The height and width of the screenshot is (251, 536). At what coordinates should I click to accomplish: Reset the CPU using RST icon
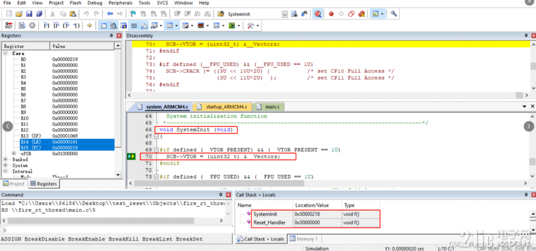point(9,25)
